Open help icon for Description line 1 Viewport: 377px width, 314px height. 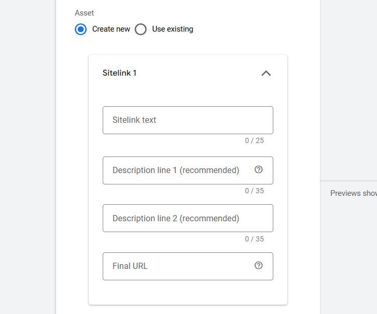[x=259, y=169]
